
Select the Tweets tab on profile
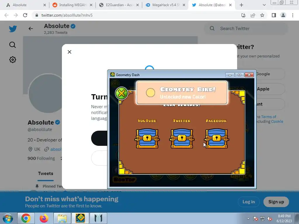pos(46,174)
